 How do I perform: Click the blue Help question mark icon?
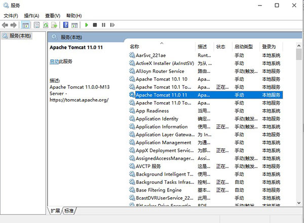coord(66,25)
